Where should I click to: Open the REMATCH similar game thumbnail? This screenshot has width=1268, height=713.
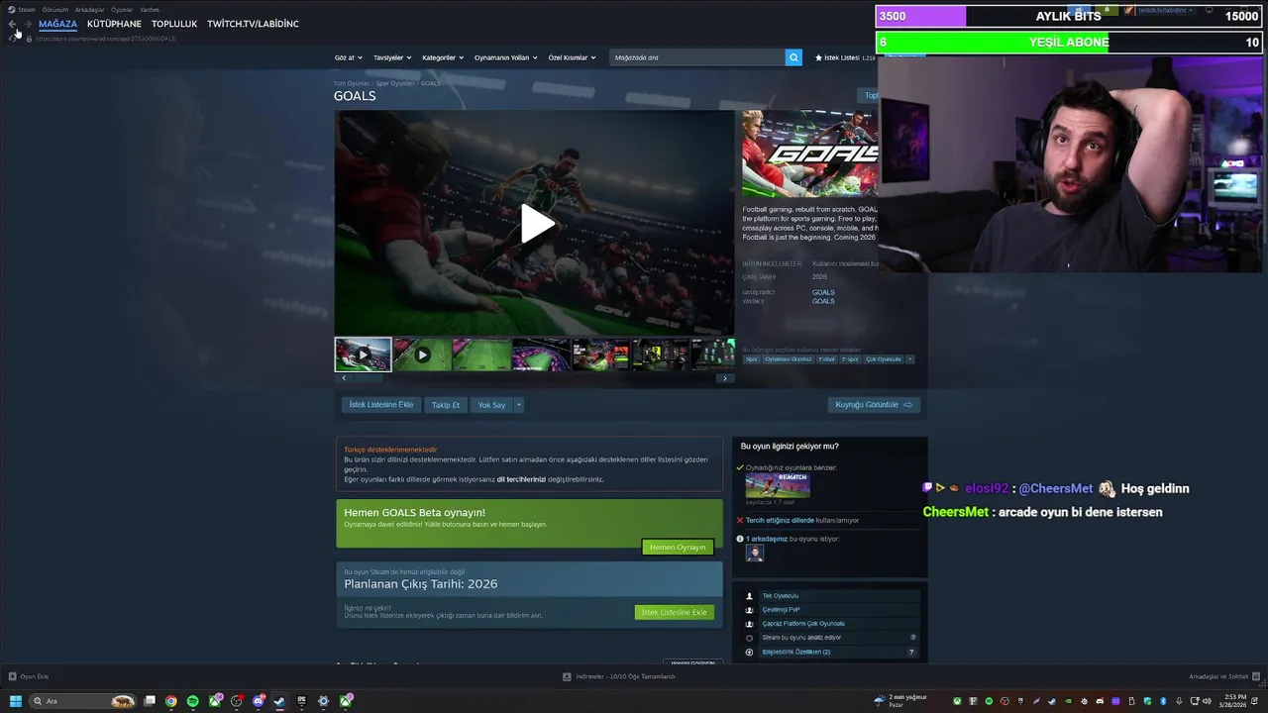click(778, 484)
